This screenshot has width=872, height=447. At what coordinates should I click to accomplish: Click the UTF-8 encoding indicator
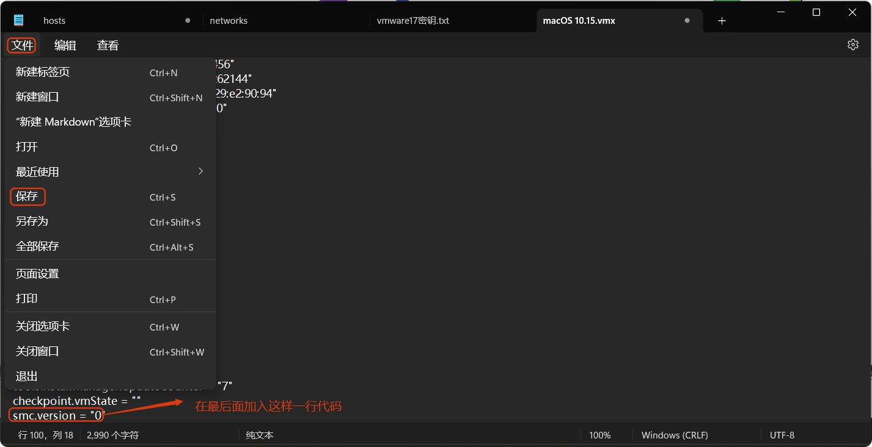(782, 435)
